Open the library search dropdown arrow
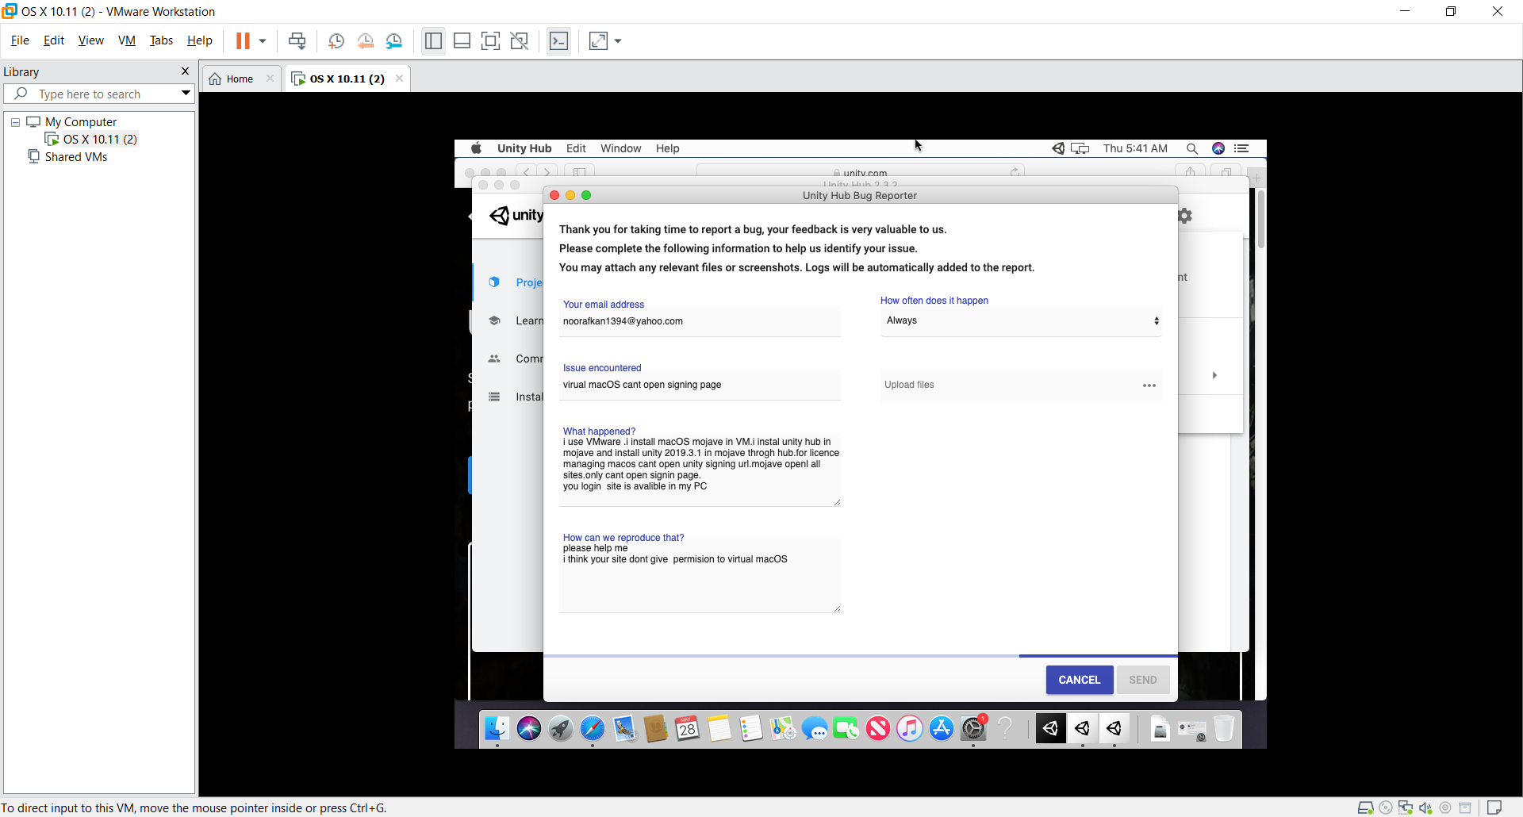Image resolution: width=1523 pixels, height=817 pixels. pos(186,94)
